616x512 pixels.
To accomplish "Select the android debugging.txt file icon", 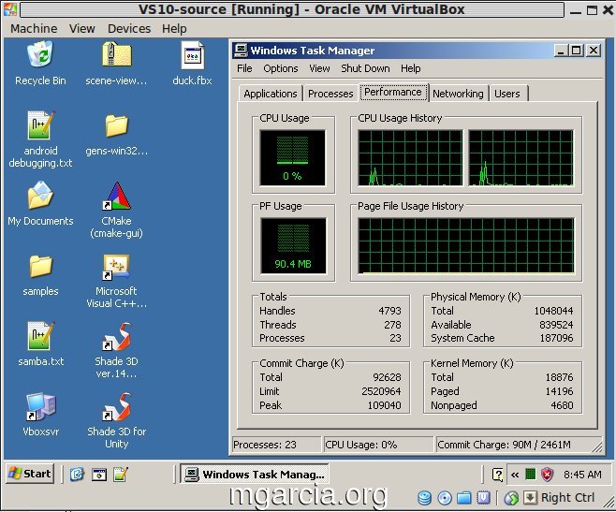I will point(40,125).
